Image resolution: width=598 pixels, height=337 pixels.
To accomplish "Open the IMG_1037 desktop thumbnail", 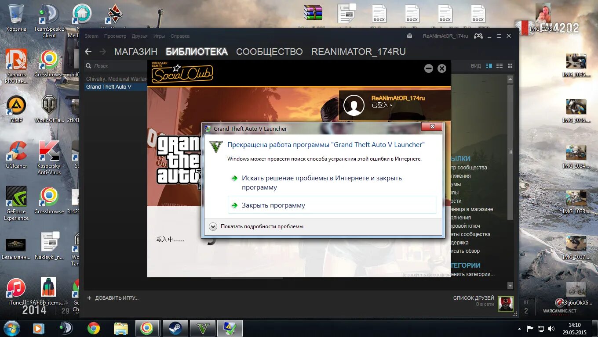I will (x=576, y=248).
